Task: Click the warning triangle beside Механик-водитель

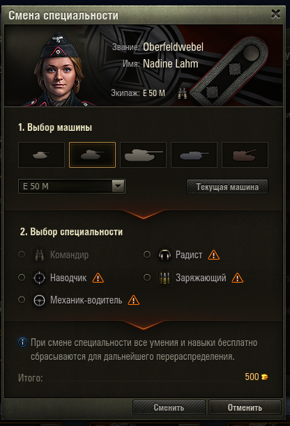Action: (134, 300)
